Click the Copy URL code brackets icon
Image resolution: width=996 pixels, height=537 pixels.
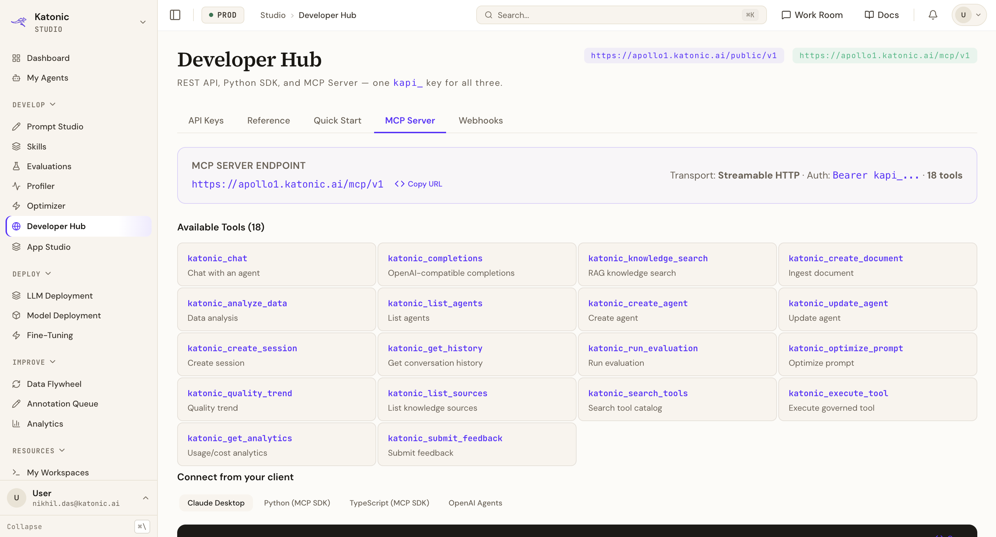(x=399, y=184)
